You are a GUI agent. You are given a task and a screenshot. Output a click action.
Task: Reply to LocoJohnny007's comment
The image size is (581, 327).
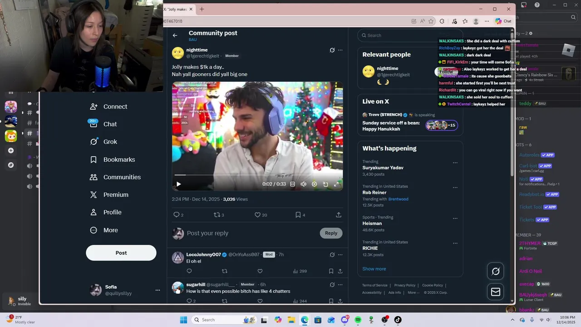click(189, 271)
